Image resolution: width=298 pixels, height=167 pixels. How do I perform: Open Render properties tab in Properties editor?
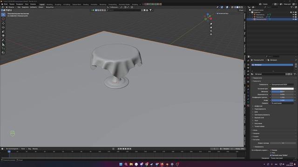248,65
